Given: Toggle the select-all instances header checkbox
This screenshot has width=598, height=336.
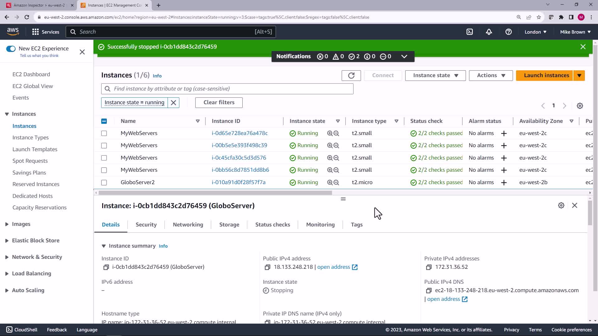Looking at the screenshot, I should click(x=104, y=121).
